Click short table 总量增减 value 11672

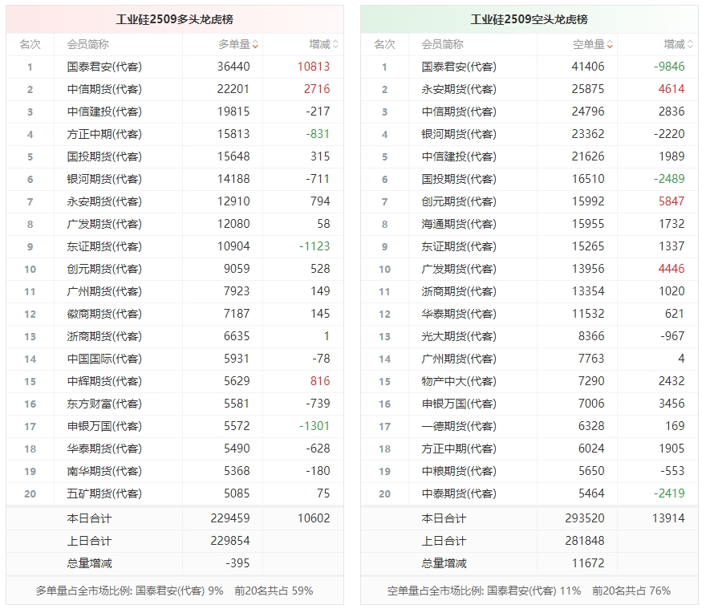click(x=588, y=563)
